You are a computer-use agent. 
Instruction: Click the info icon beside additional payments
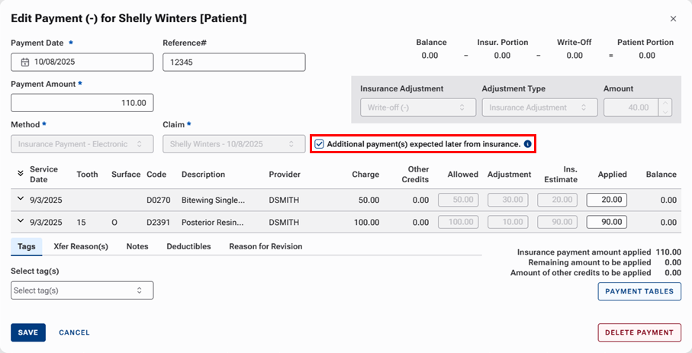coord(527,144)
